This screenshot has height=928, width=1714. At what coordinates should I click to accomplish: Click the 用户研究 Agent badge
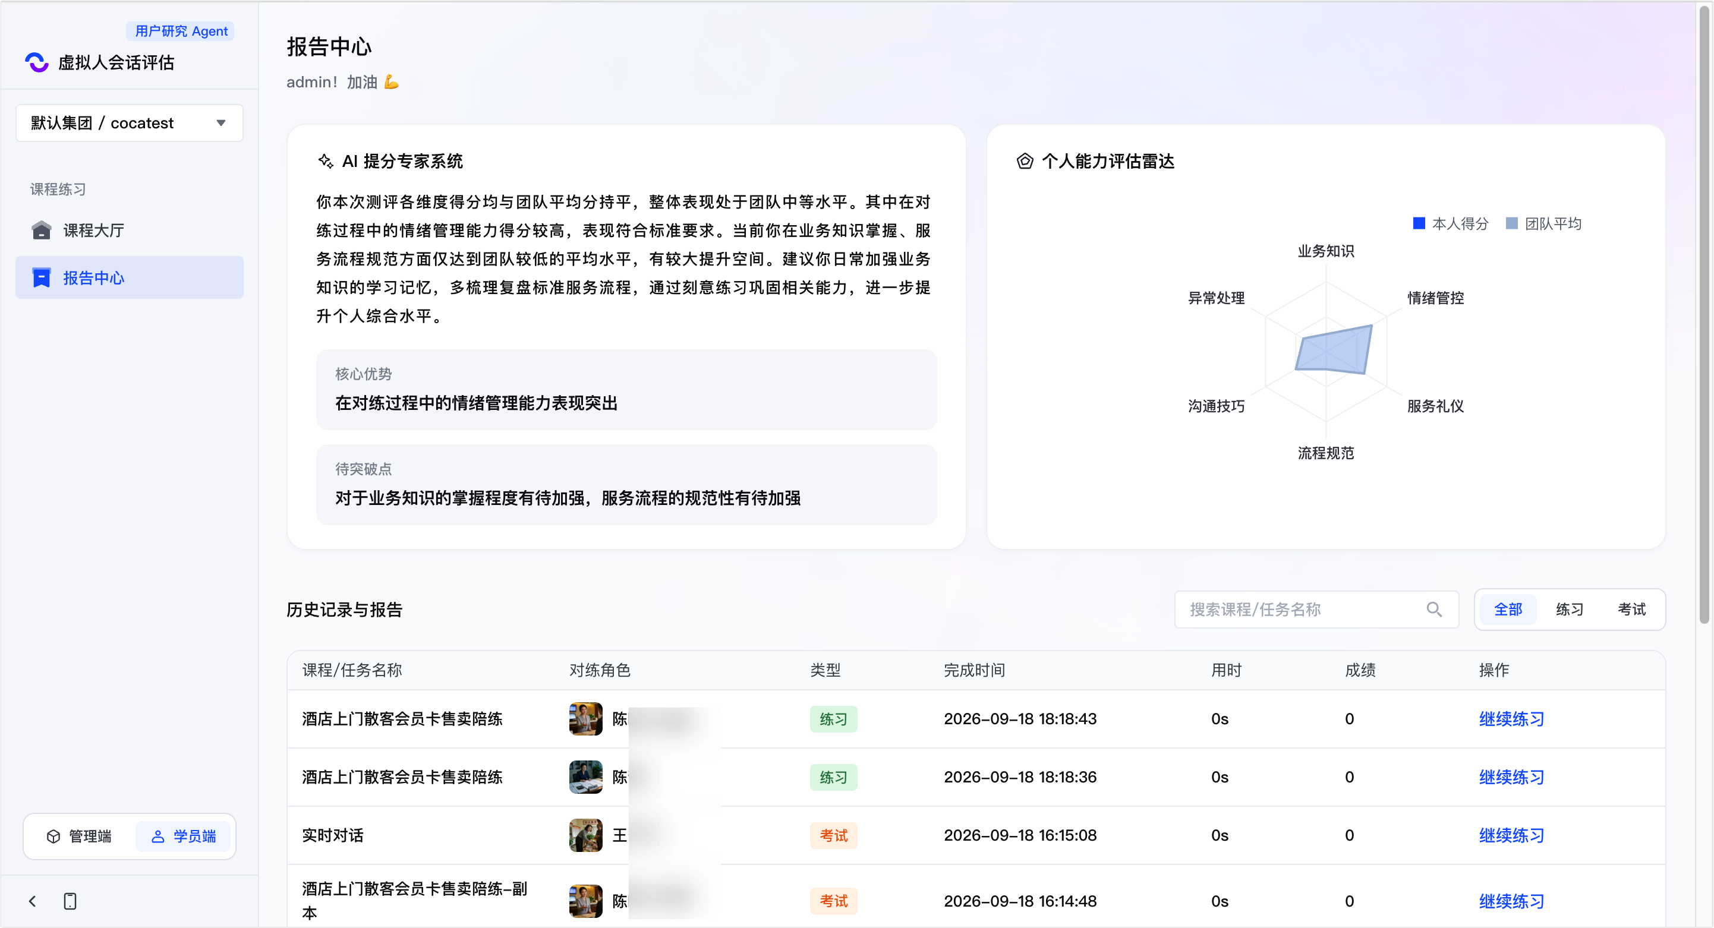180,31
